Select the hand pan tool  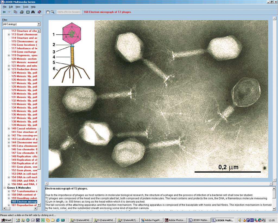pos(48,12)
